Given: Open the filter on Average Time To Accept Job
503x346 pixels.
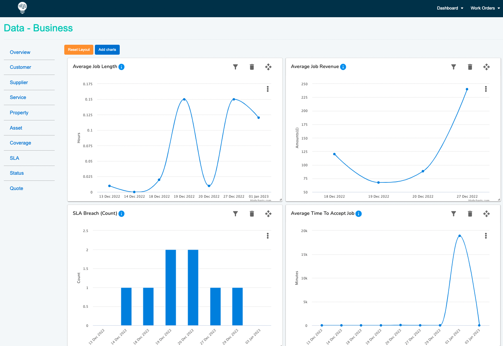Looking at the screenshot, I should tap(453, 214).
